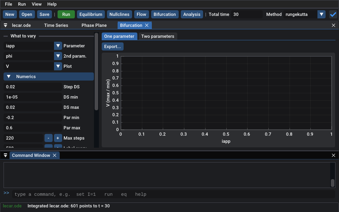Image resolution: width=339 pixels, height=212 pixels.
Task: Toggle the blue checkmark beside Method
Action: (333, 14)
